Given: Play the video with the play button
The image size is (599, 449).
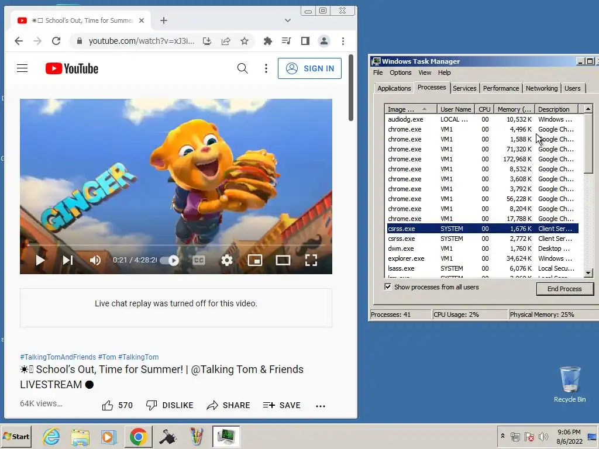Looking at the screenshot, I should pyautogui.click(x=40, y=260).
